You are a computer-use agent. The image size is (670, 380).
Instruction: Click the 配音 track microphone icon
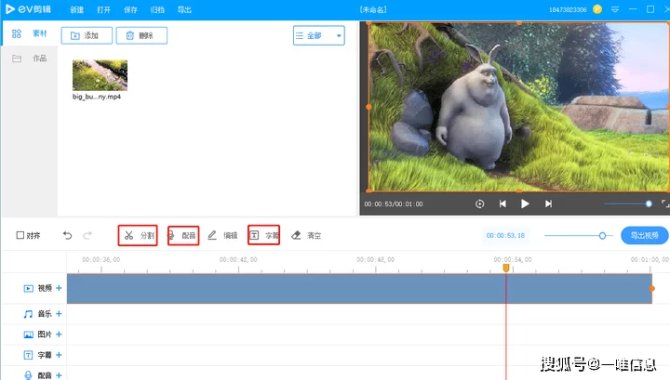(28, 375)
